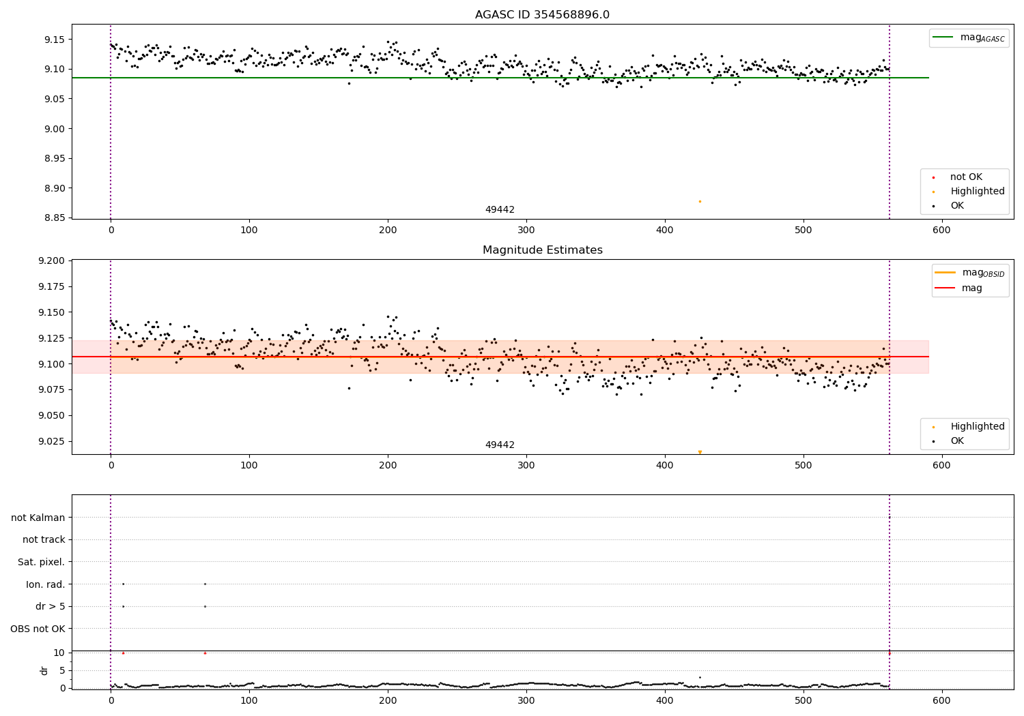Click the 'not track' axis label

[44, 539]
